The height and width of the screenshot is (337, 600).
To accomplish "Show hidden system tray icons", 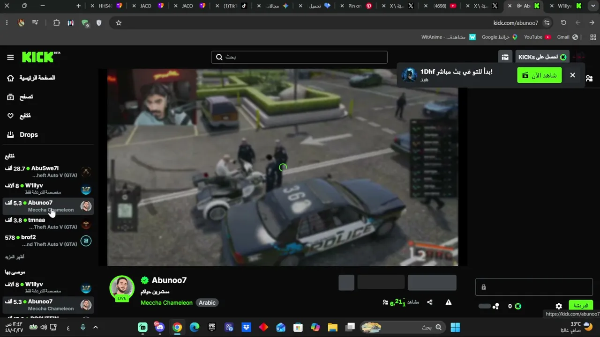I will pyautogui.click(x=96, y=327).
